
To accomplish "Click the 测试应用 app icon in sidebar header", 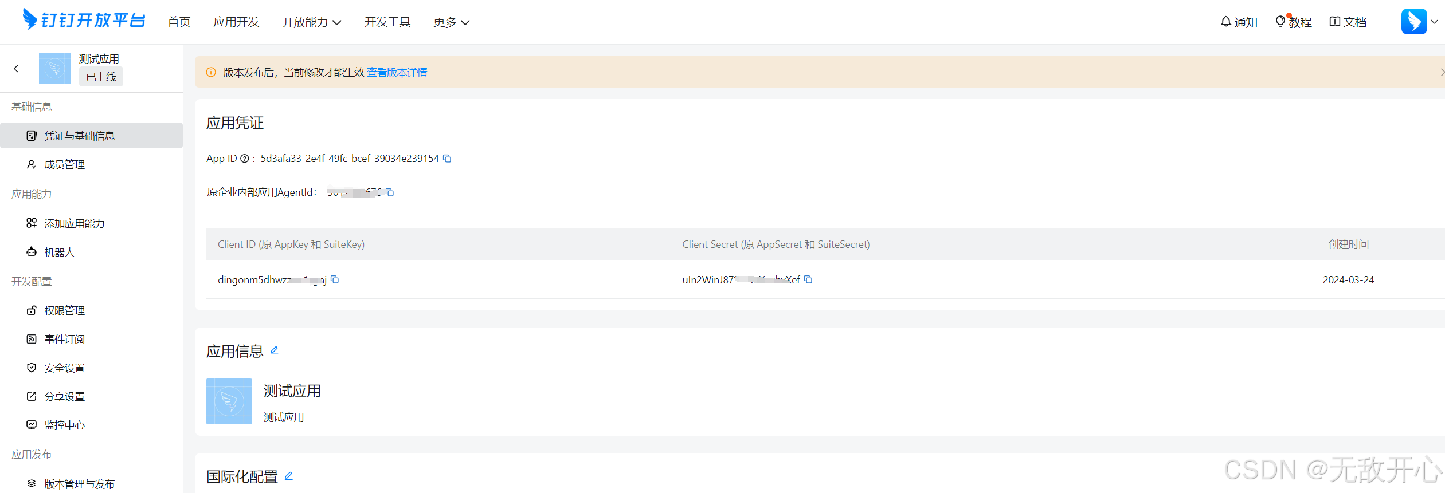I will (x=54, y=69).
